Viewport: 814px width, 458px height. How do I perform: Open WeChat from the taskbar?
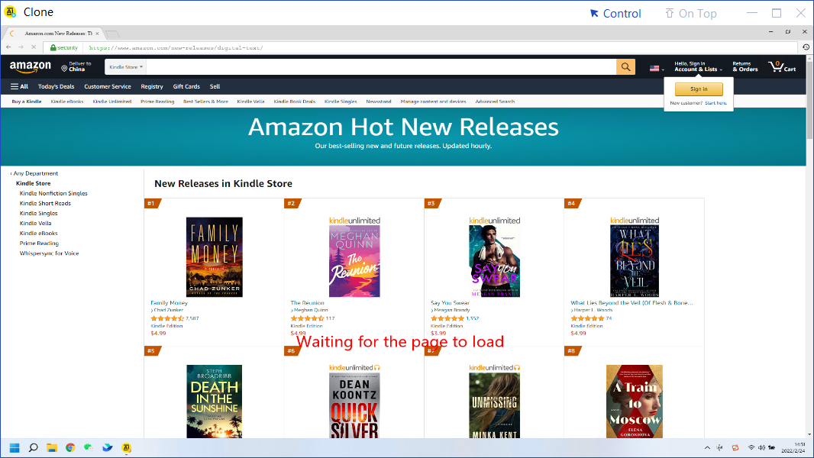pyautogui.click(x=89, y=447)
